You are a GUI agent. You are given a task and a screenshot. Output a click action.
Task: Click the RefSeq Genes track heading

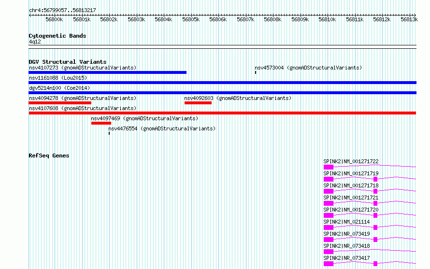point(49,156)
